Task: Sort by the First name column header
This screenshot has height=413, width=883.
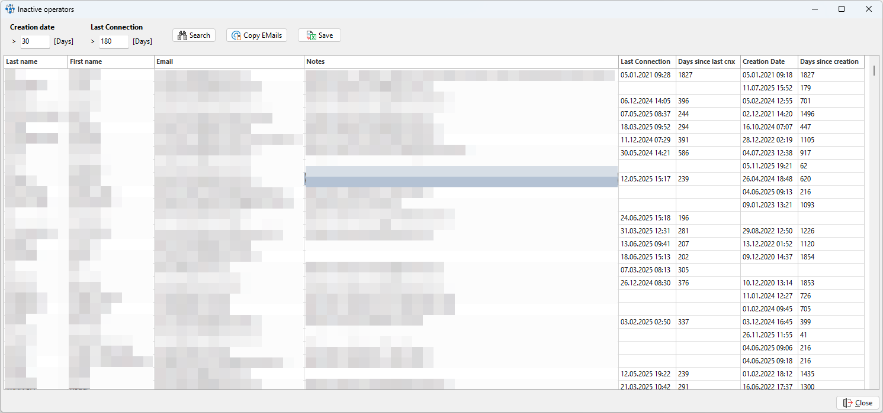Action: [x=111, y=61]
